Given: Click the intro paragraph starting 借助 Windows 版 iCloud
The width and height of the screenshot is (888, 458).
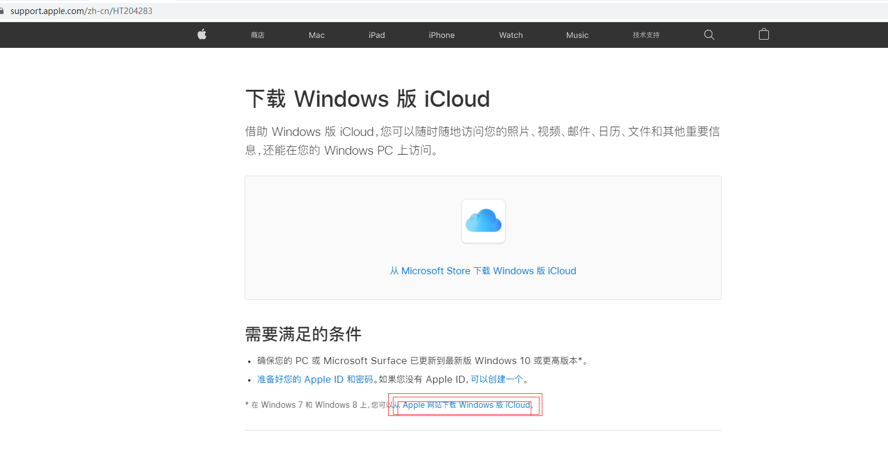Looking at the screenshot, I should [482, 141].
